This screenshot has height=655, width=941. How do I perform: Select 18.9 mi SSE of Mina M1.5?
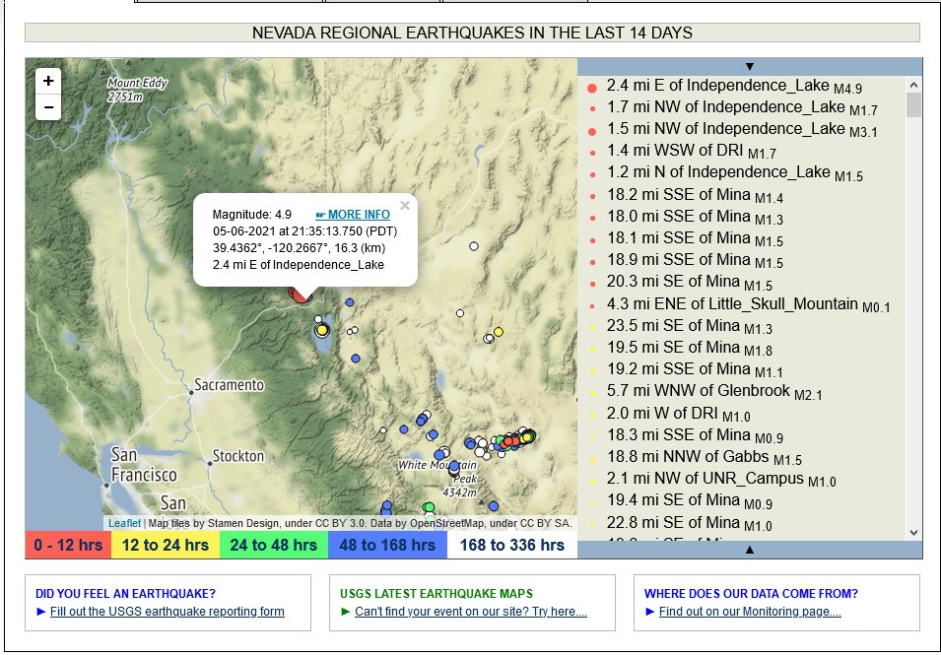(x=695, y=260)
